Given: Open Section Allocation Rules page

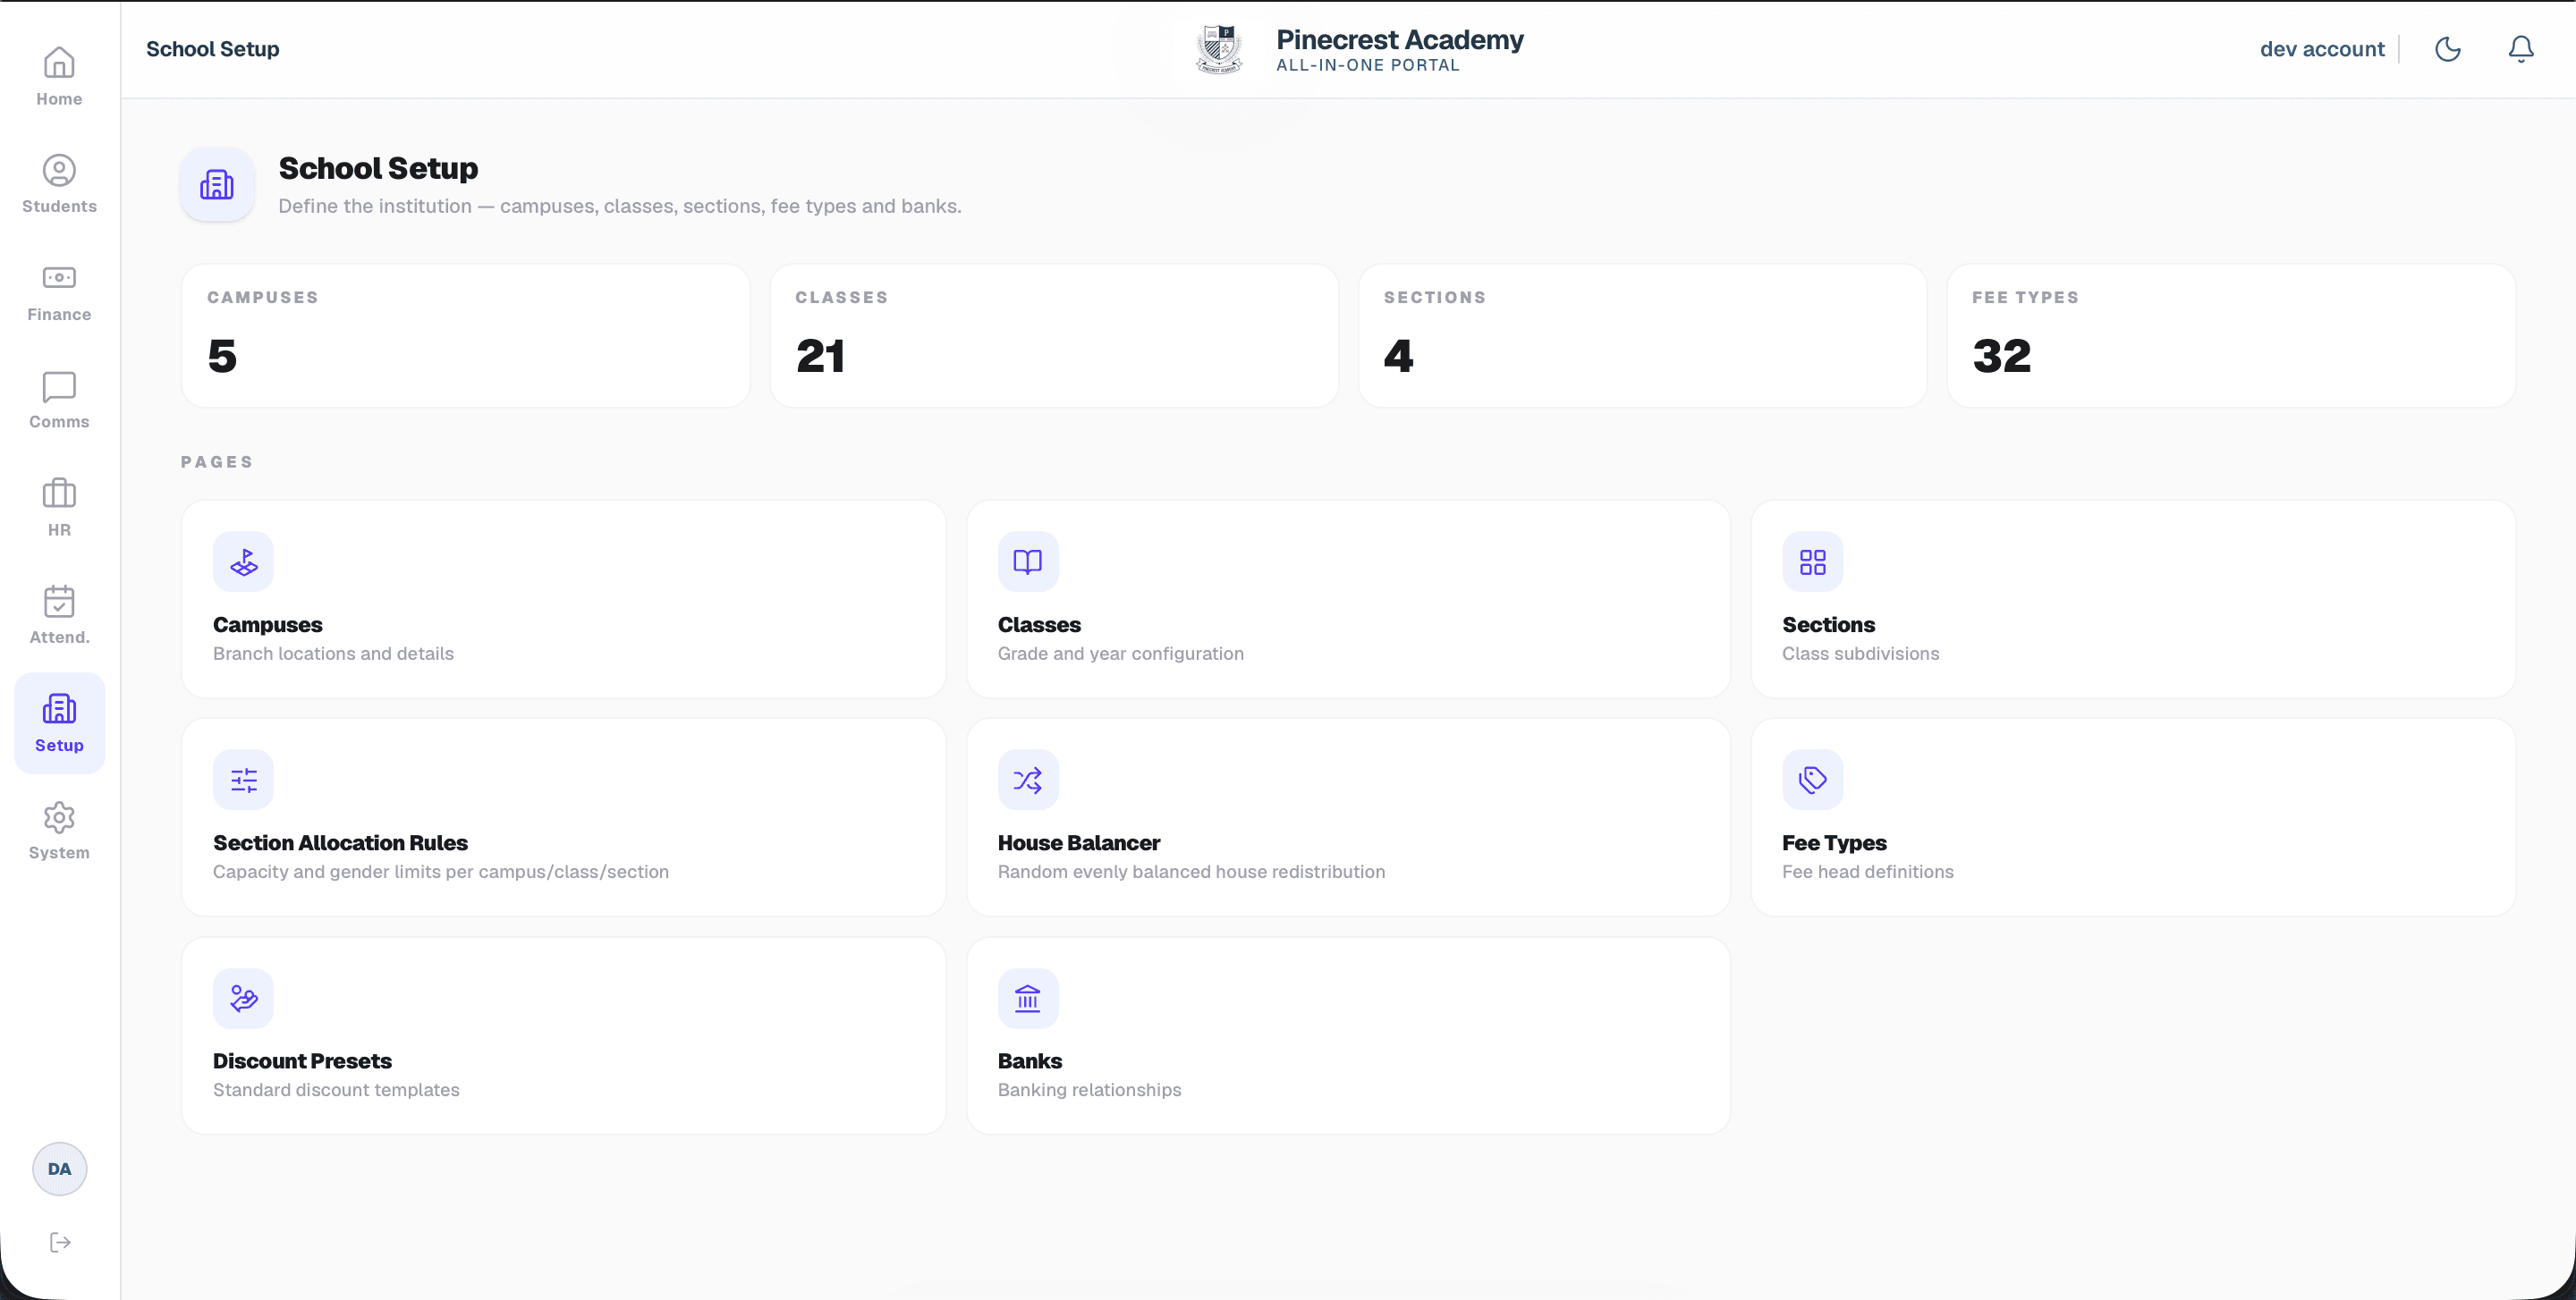Looking at the screenshot, I should [563, 816].
